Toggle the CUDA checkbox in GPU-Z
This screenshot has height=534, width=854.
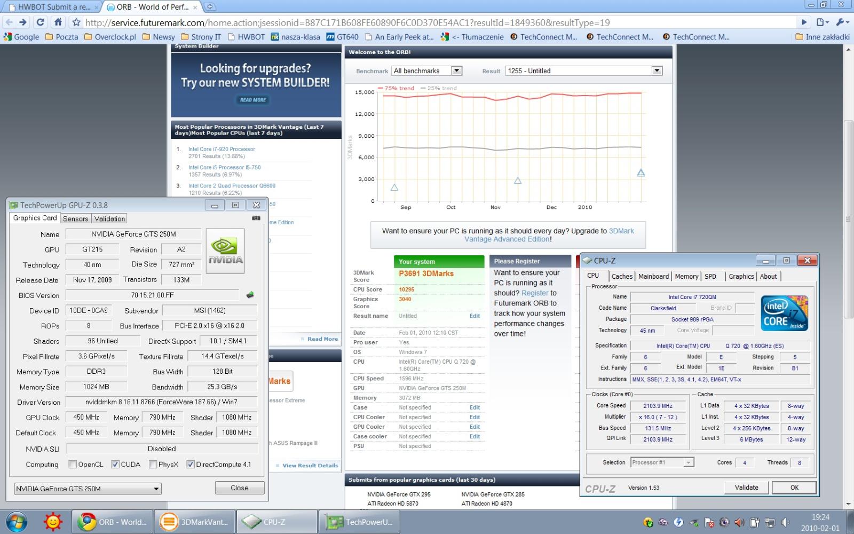115,465
